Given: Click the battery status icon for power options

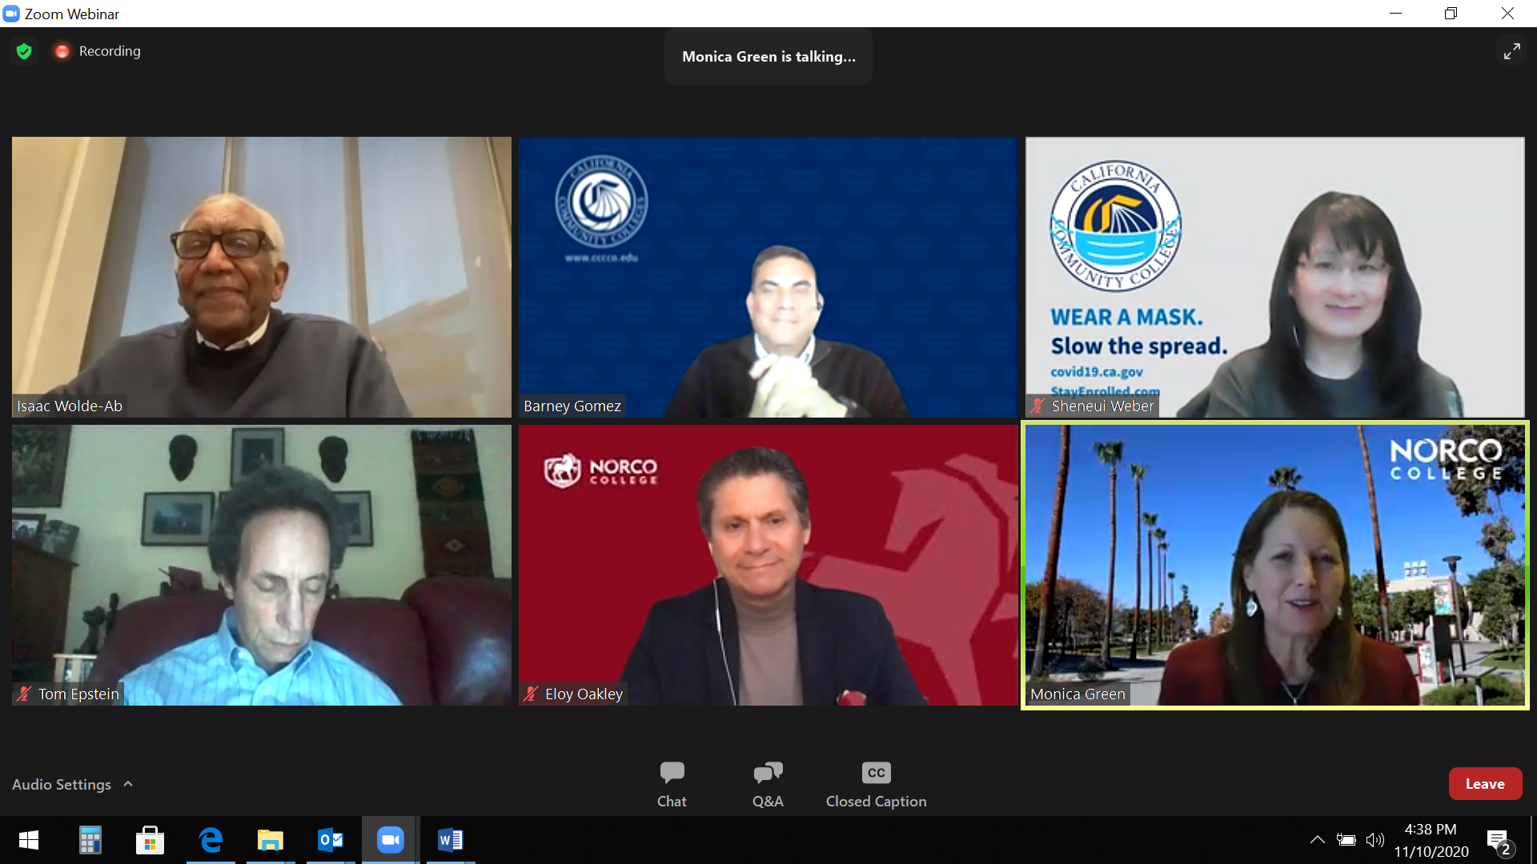Looking at the screenshot, I should 1346,839.
